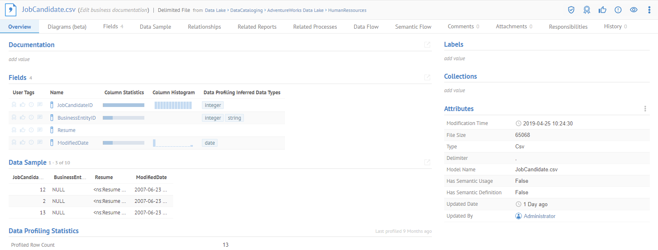The image size is (658, 250).
Task: Click HumanRessources in the breadcrumb path
Action: point(347,10)
